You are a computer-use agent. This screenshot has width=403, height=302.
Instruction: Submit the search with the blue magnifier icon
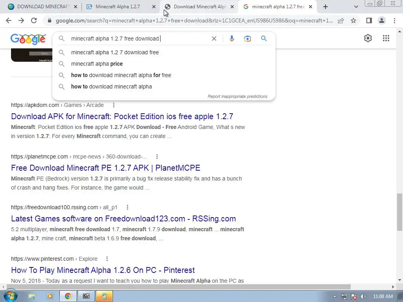264,39
